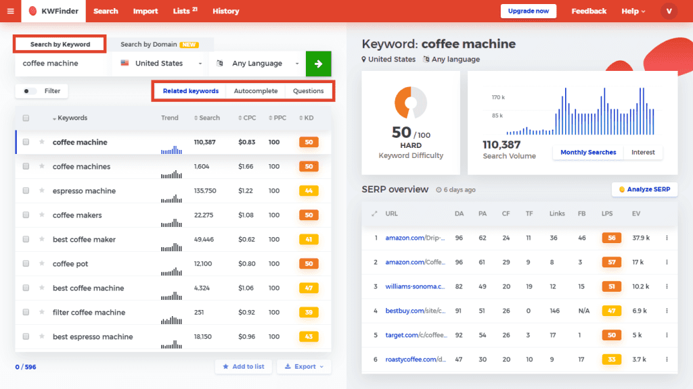Click the keyword search input field

(x=62, y=63)
